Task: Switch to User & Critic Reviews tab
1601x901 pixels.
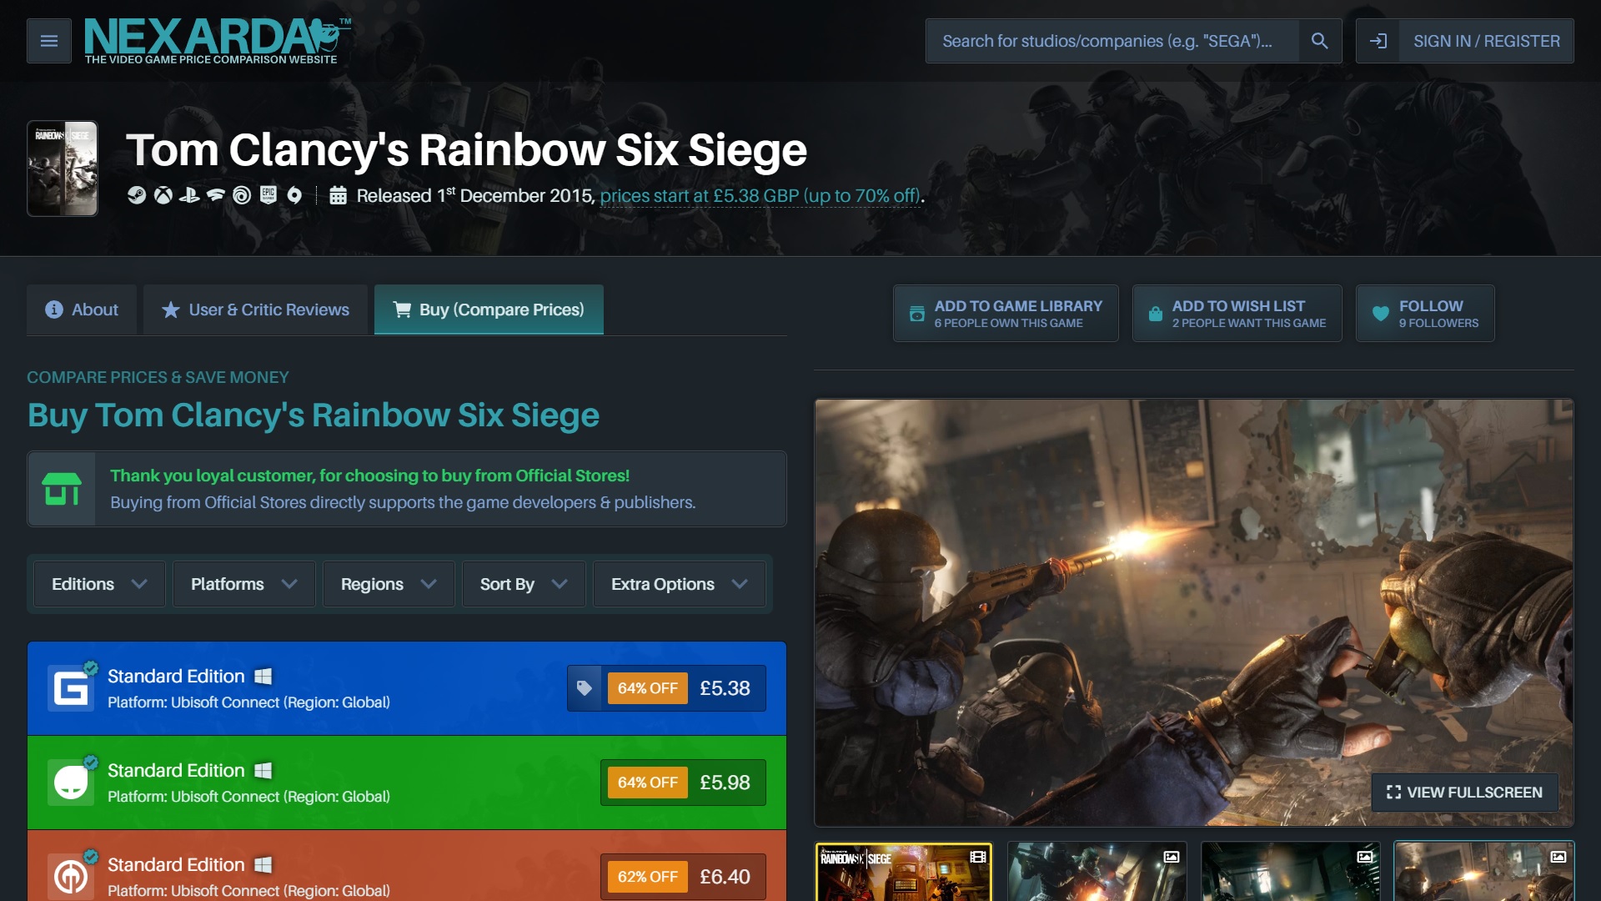Action: point(254,310)
